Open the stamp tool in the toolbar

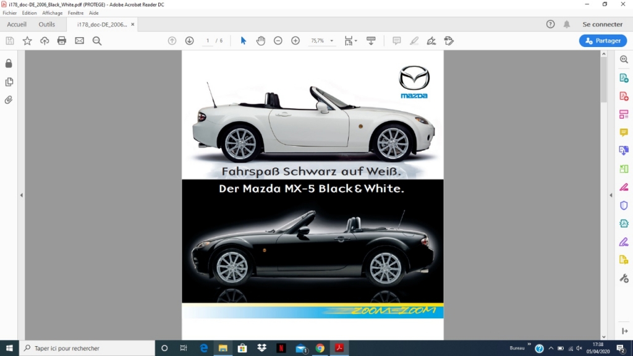449,41
